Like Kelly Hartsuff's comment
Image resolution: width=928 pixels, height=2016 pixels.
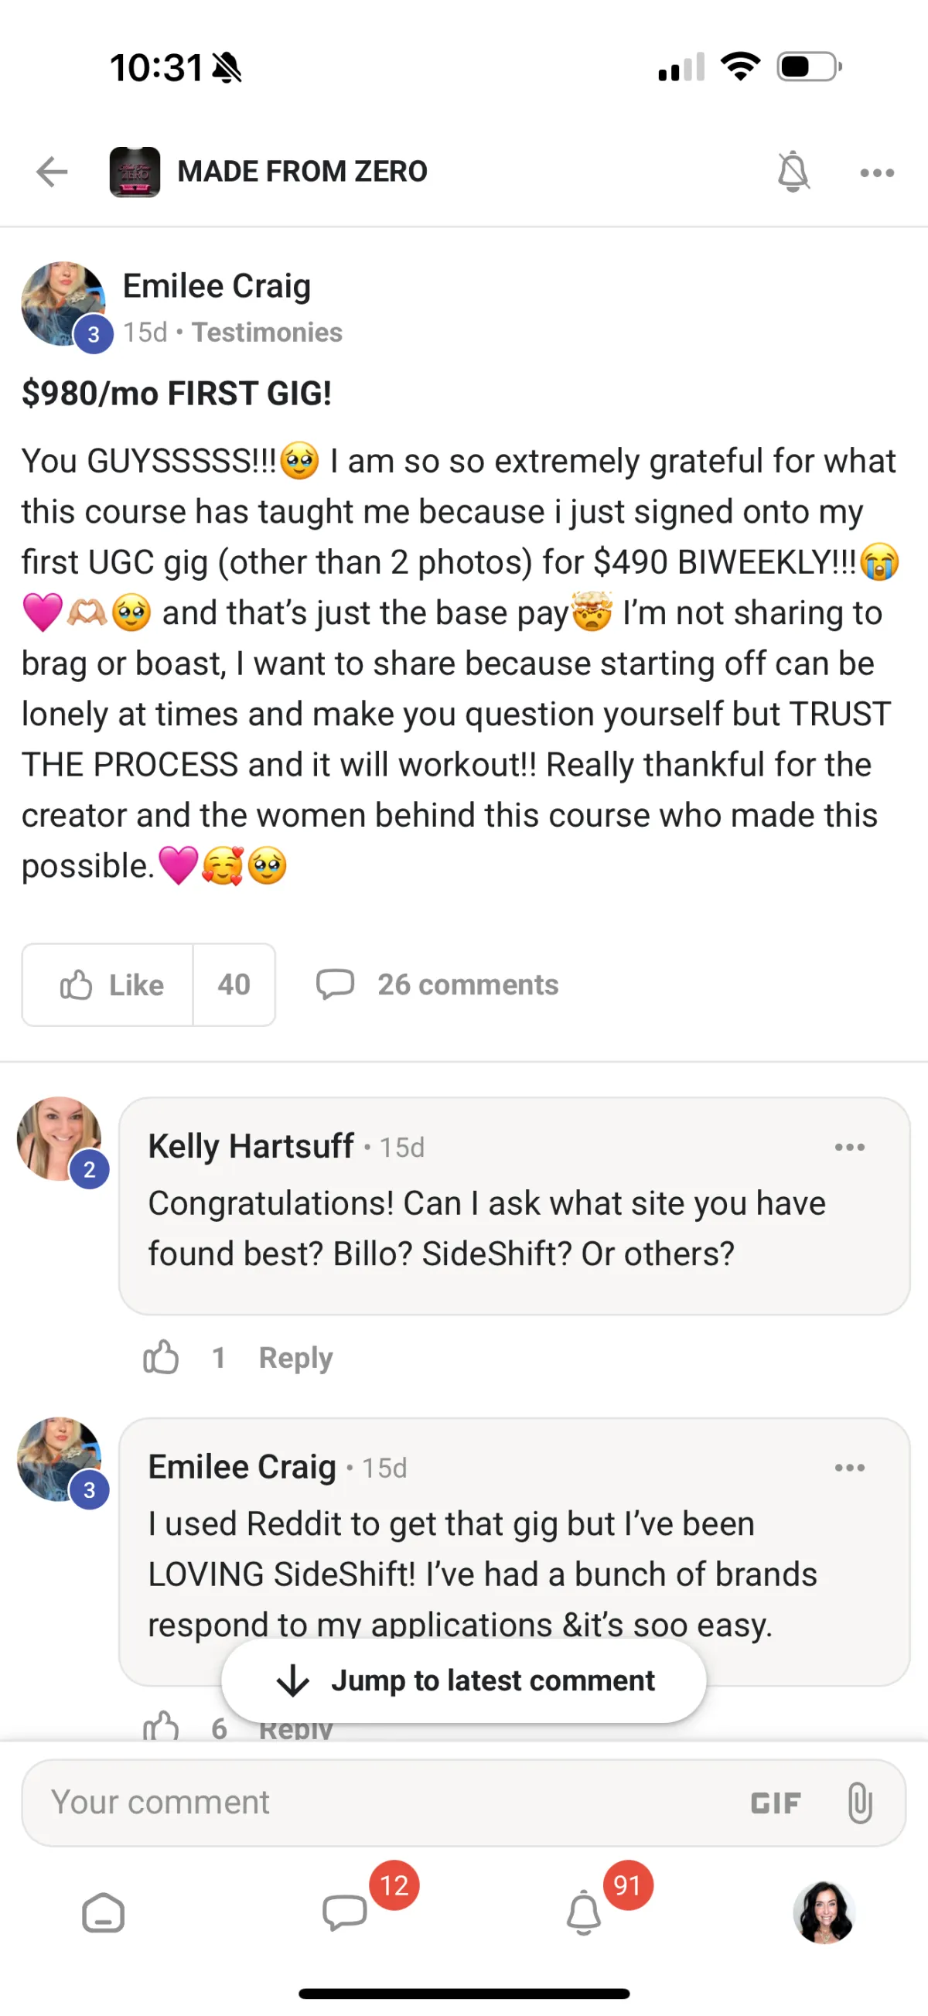pos(161,1357)
